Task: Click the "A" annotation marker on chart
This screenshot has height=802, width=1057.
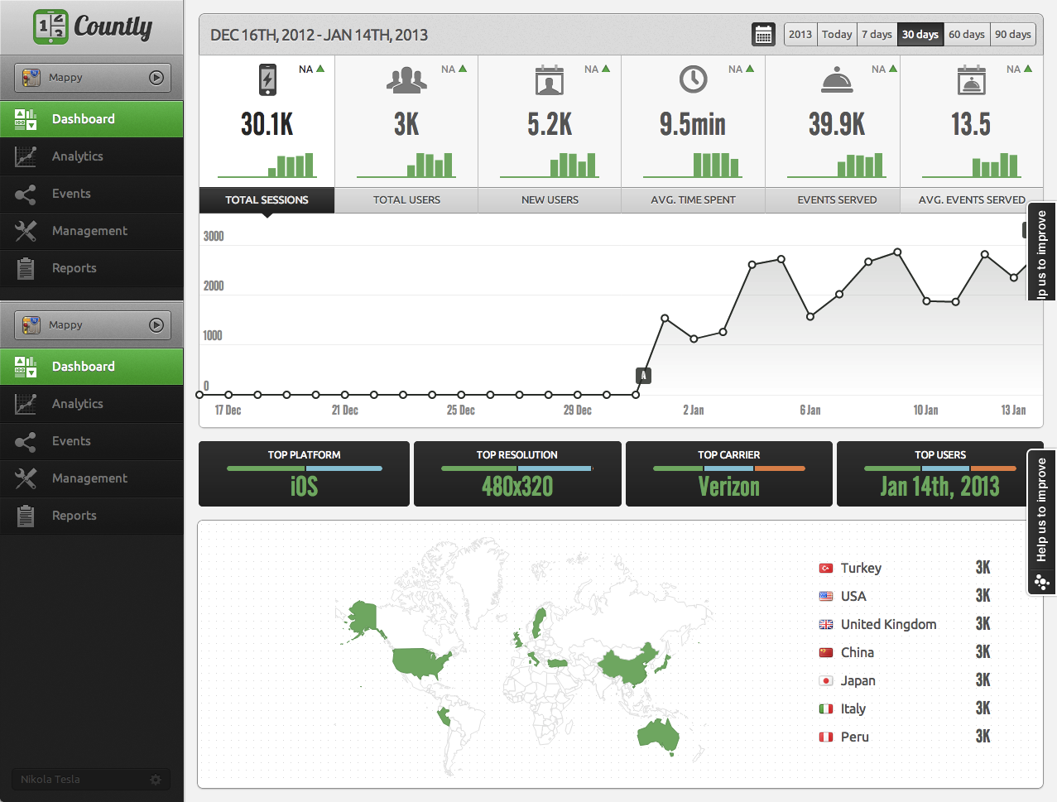Action: pos(643,376)
